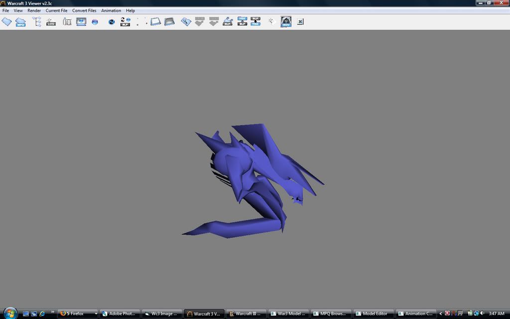This screenshot has width=510, height=319.
Task: Click the switch windows quick launch icon
Action: [34, 314]
